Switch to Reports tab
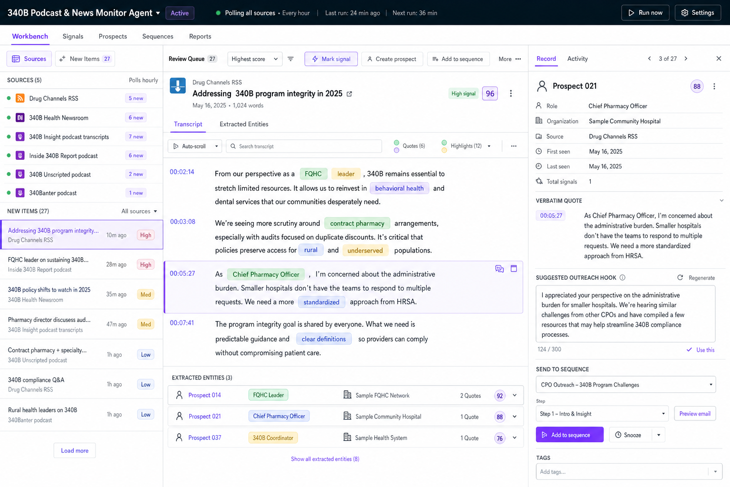This screenshot has height=487, width=730. click(x=200, y=36)
